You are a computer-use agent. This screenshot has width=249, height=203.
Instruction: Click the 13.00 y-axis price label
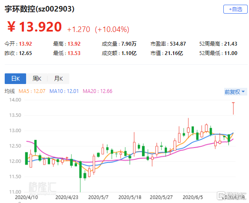point(15,130)
